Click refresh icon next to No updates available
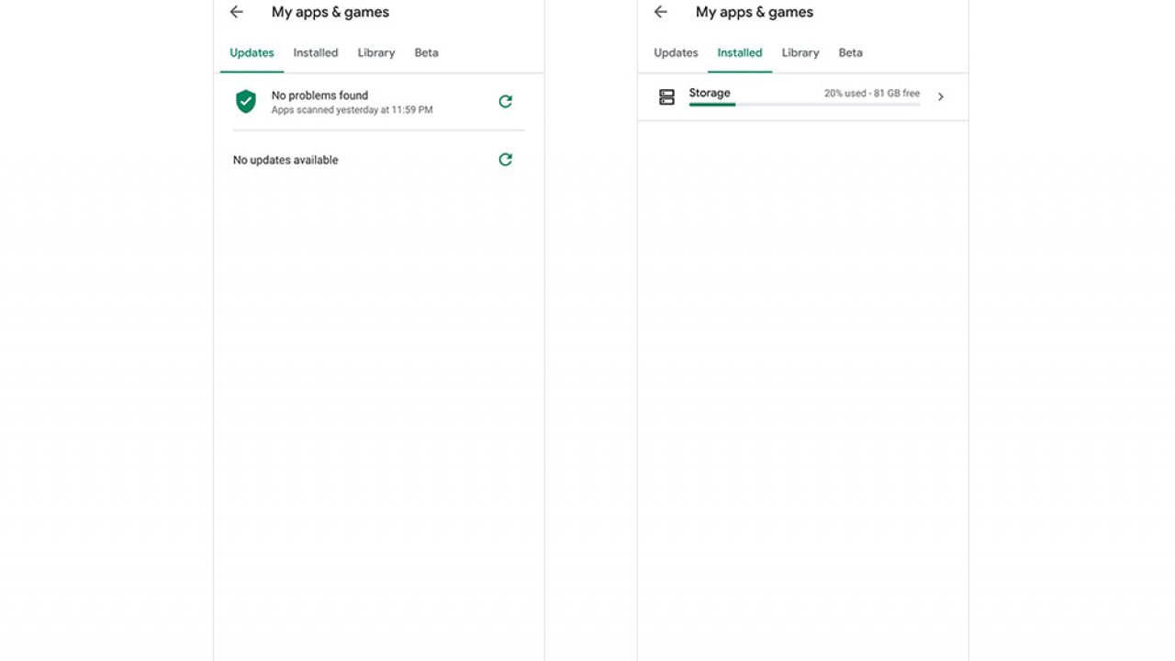This screenshot has height=661, width=1175. point(505,160)
